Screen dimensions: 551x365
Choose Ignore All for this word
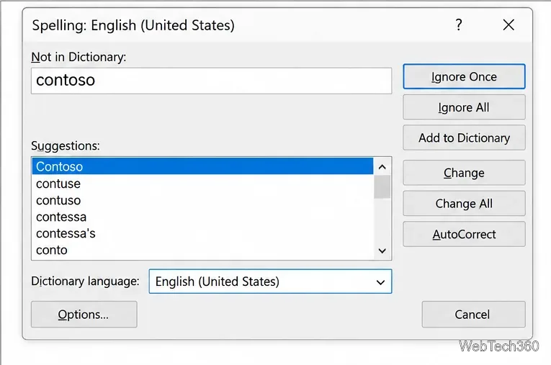pos(464,107)
